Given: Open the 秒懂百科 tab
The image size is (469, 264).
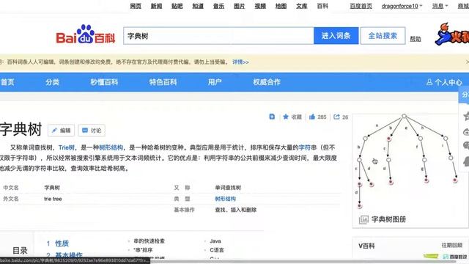Looking at the screenshot, I should 104,82.
